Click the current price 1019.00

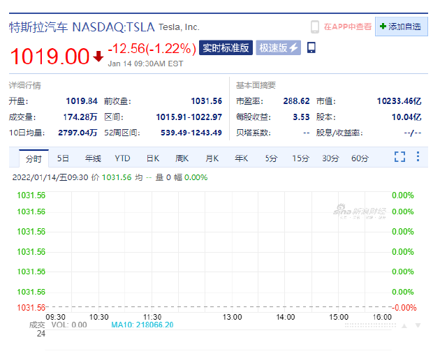[x=50, y=57]
